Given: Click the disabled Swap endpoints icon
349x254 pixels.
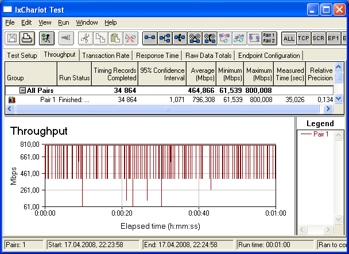Looking at the screenshot, I should tap(239, 38).
